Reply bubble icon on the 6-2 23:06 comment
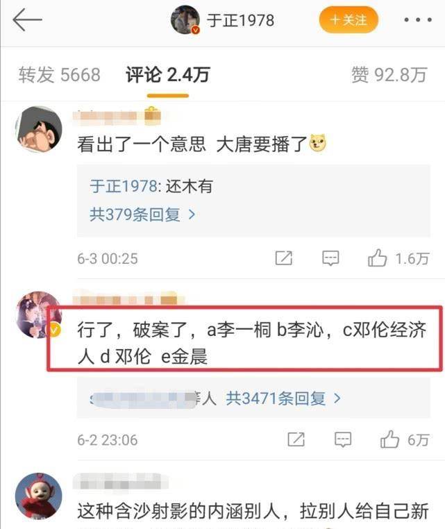Image resolution: width=445 pixels, height=529 pixels. click(343, 439)
